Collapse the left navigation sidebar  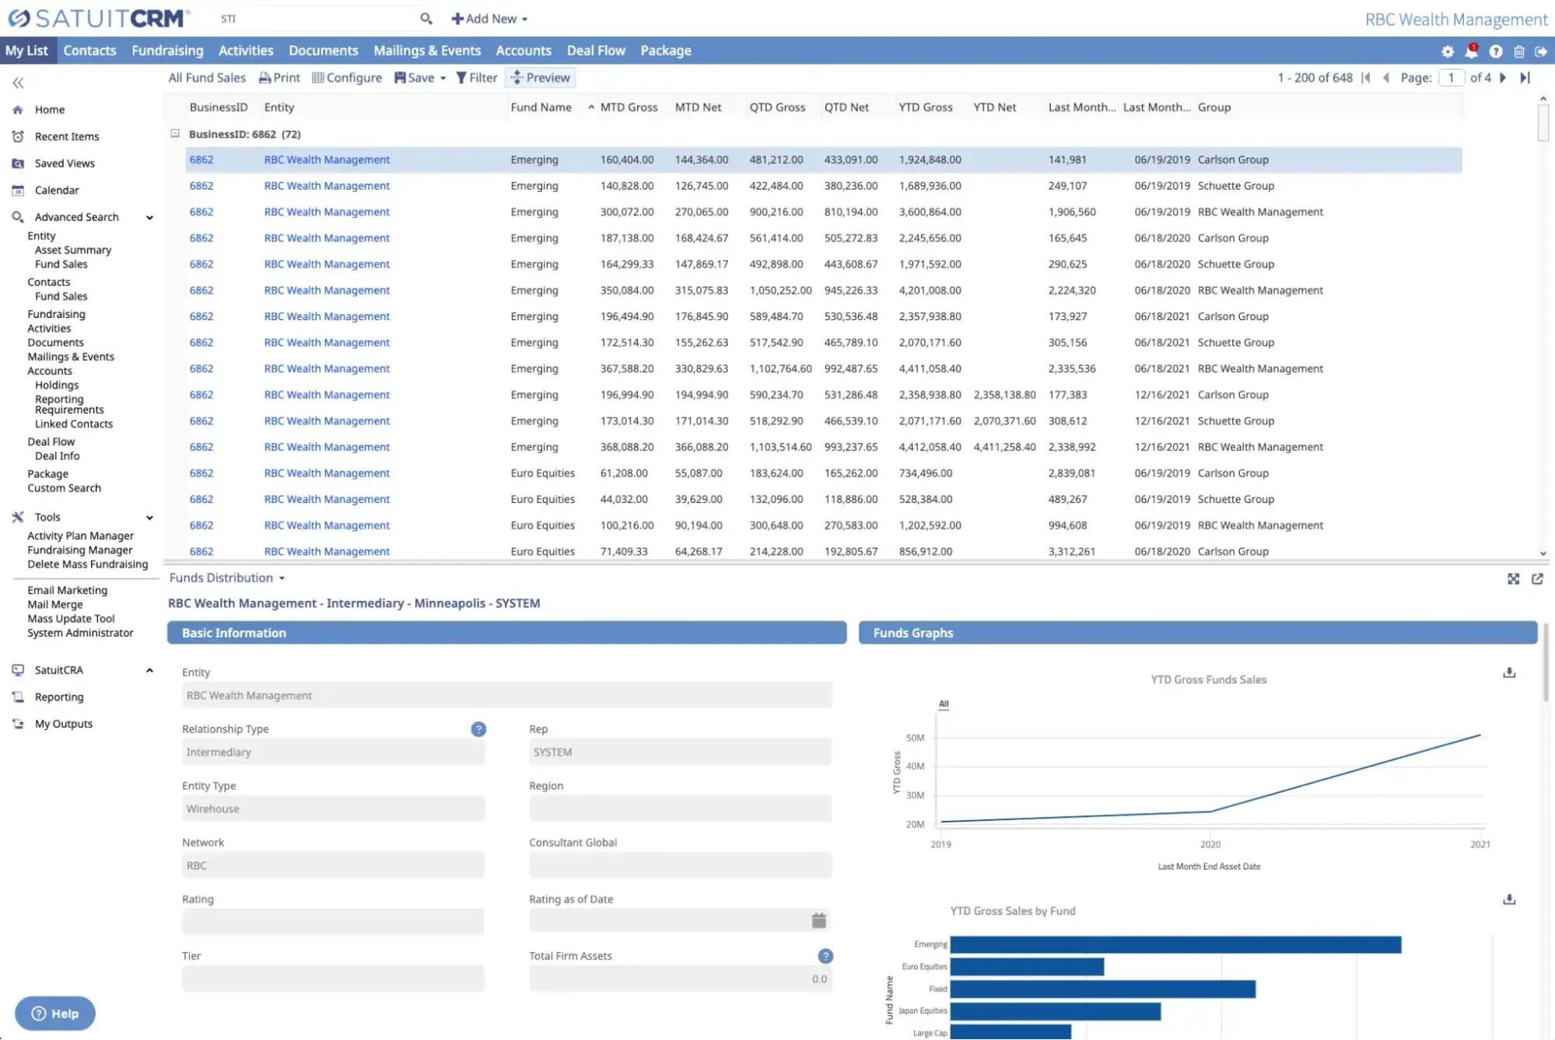click(17, 82)
